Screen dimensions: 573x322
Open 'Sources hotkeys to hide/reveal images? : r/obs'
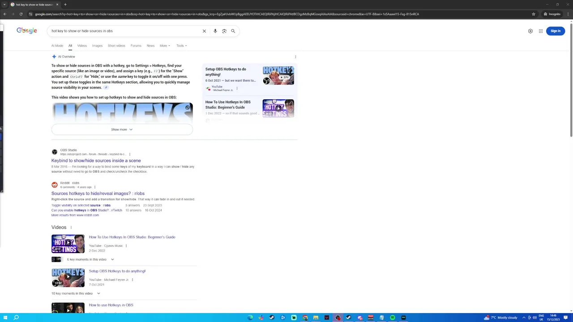coord(98,193)
